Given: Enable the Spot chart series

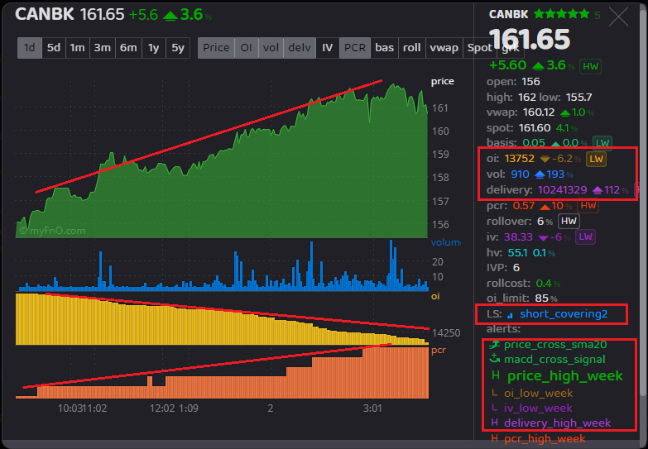Looking at the screenshot, I should (x=479, y=48).
